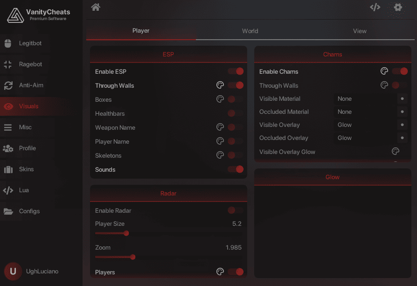Disable the Sounds toggle
The width and height of the screenshot is (417, 286).
click(236, 169)
